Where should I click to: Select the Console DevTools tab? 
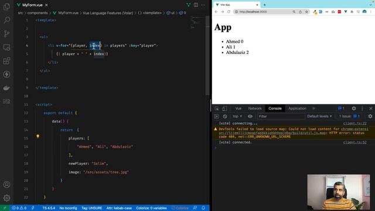click(x=275, y=108)
